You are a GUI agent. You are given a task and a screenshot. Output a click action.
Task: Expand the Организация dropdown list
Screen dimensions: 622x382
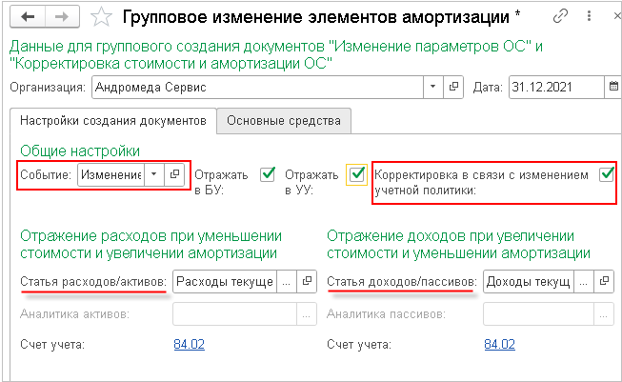(433, 87)
